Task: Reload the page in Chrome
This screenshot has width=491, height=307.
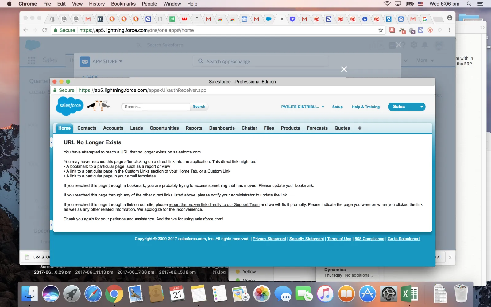Action: (45, 30)
